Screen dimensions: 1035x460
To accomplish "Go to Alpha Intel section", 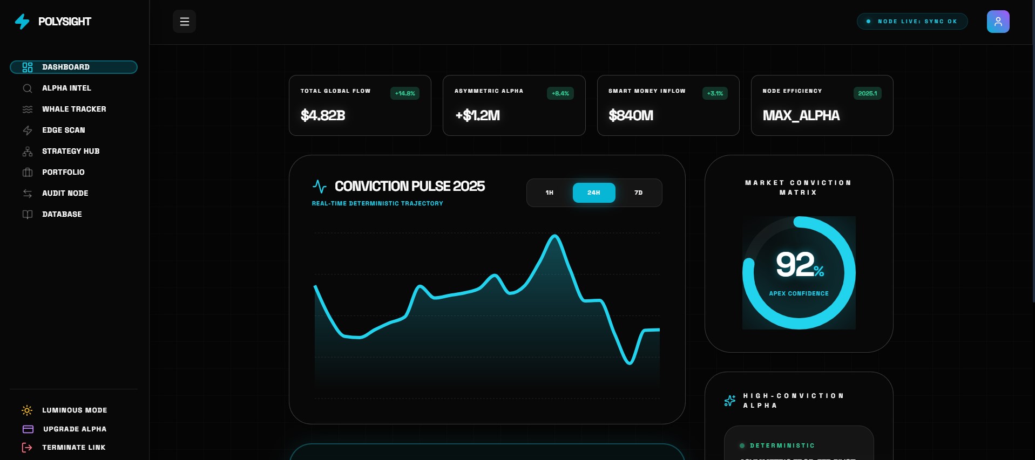I will point(73,88).
